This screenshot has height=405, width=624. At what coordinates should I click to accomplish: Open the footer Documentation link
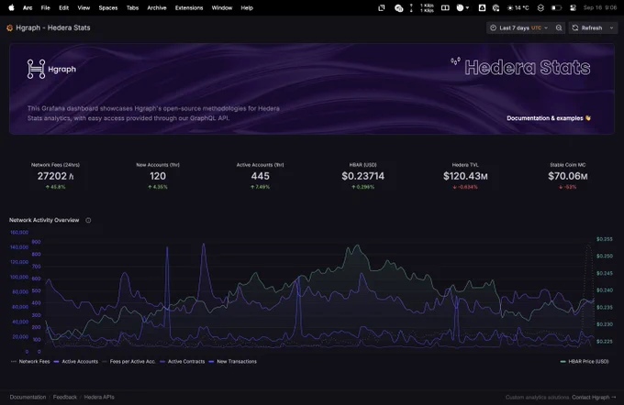tap(28, 397)
